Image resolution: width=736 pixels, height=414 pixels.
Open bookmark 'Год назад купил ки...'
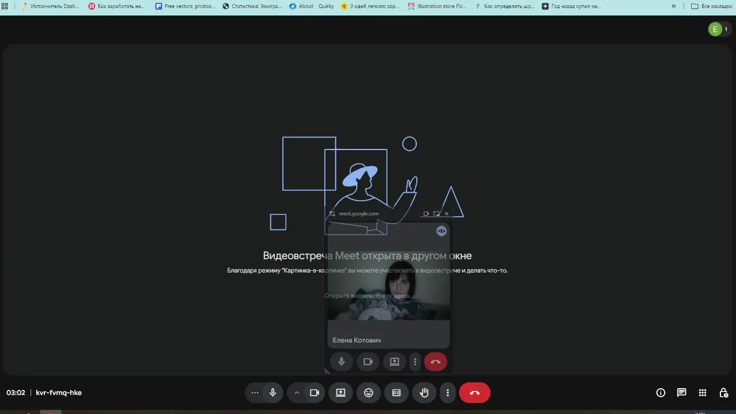[572, 6]
